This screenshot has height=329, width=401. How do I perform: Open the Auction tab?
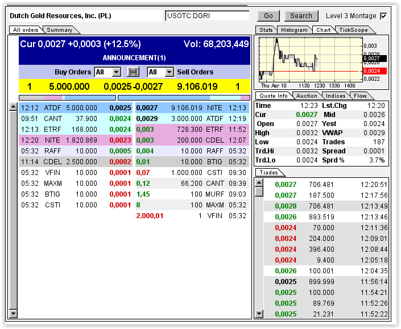click(x=307, y=96)
